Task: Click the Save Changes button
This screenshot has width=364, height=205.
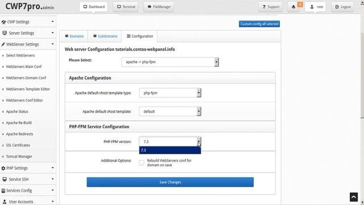Action: click(170, 182)
